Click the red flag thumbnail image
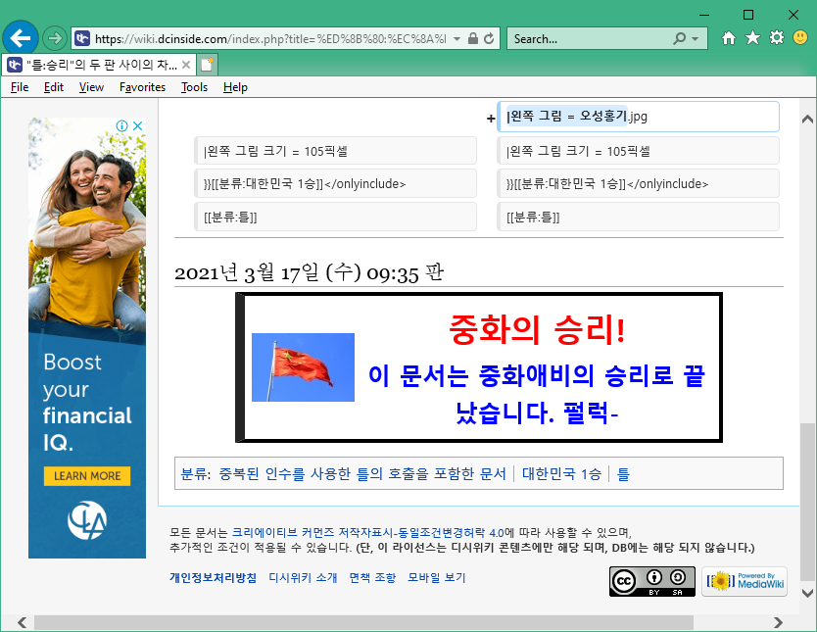This screenshot has height=632, width=817. point(303,367)
